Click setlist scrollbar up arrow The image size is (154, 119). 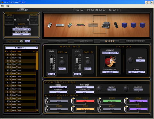(37, 51)
